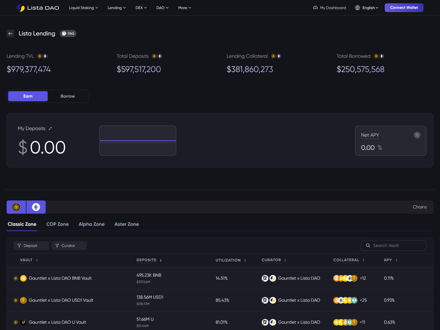Sort by the COLLATERAL column
The width and height of the screenshot is (440, 330).
[x=349, y=260]
